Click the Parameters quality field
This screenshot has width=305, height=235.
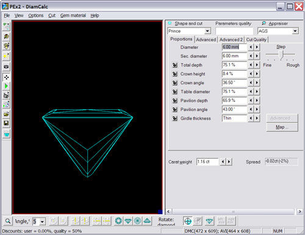point(234,31)
